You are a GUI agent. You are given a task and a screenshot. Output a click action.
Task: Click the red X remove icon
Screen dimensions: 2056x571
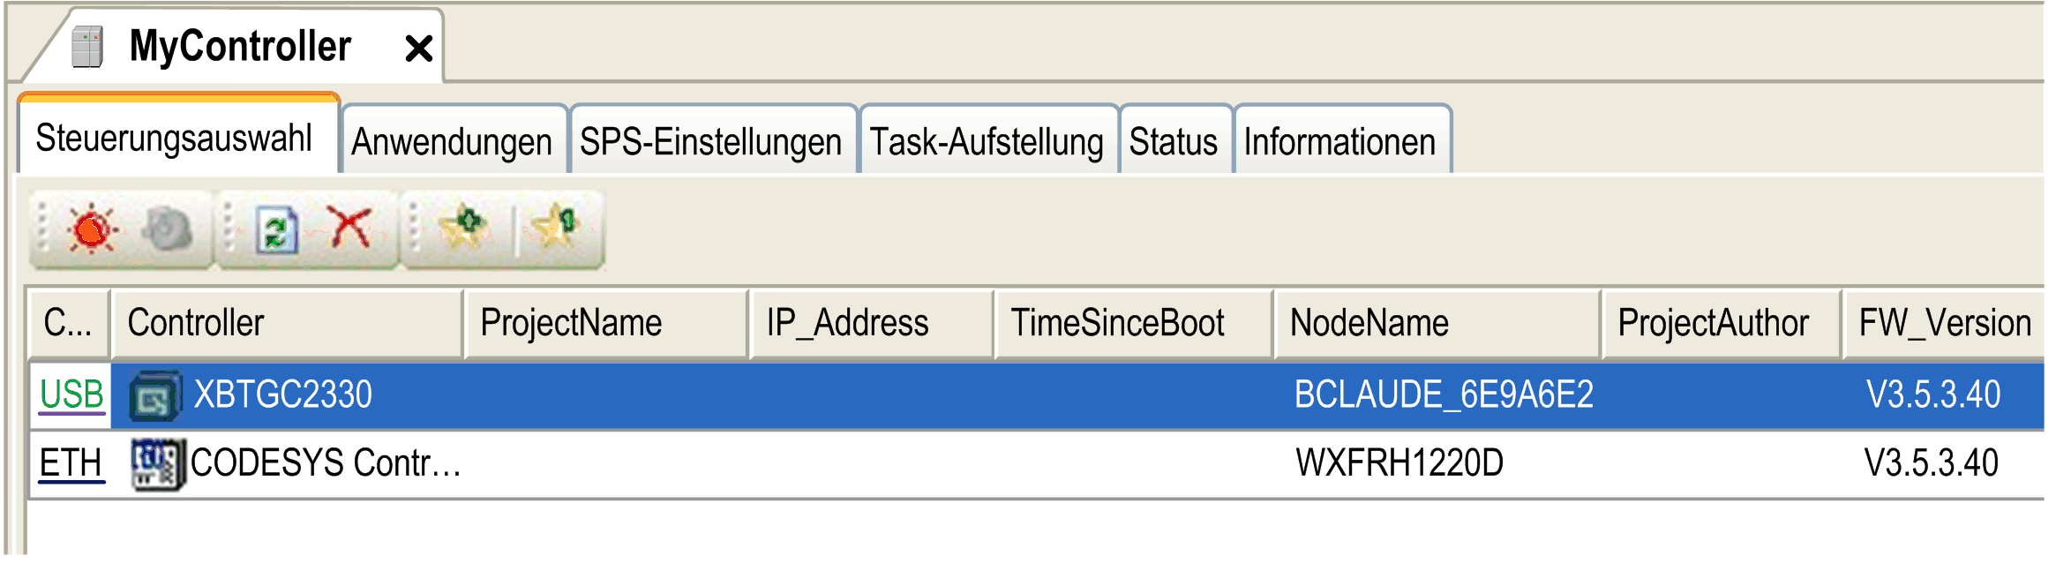coord(350,228)
